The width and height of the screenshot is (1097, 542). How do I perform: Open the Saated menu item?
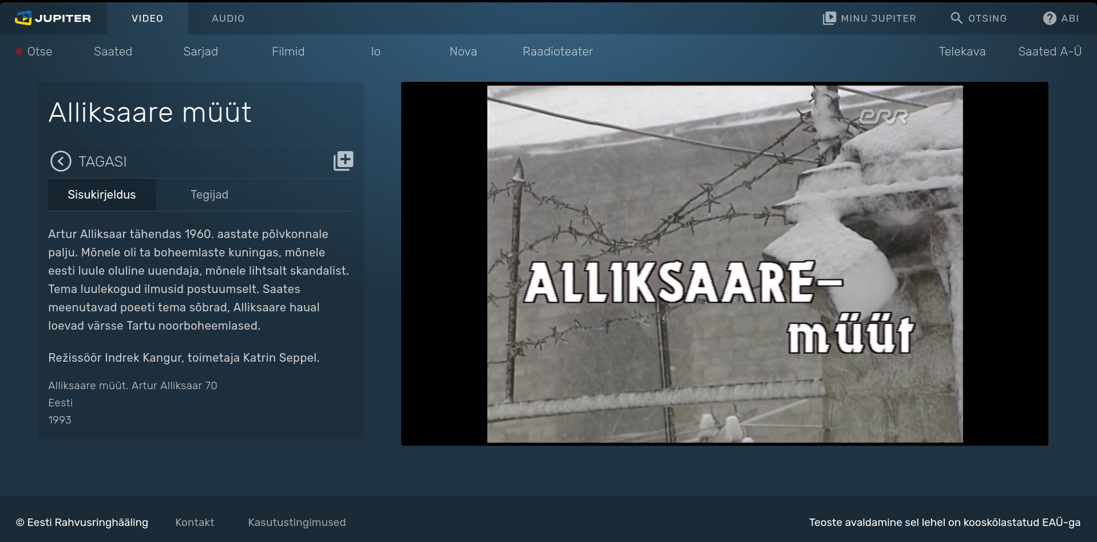click(x=113, y=52)
